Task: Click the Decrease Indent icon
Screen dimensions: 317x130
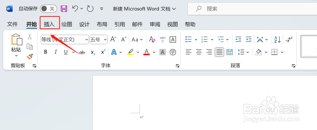Action: click(x=238, y=39)
